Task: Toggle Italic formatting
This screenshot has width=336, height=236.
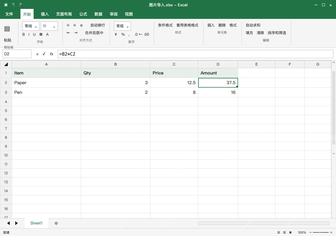Action: pos(29,34)
